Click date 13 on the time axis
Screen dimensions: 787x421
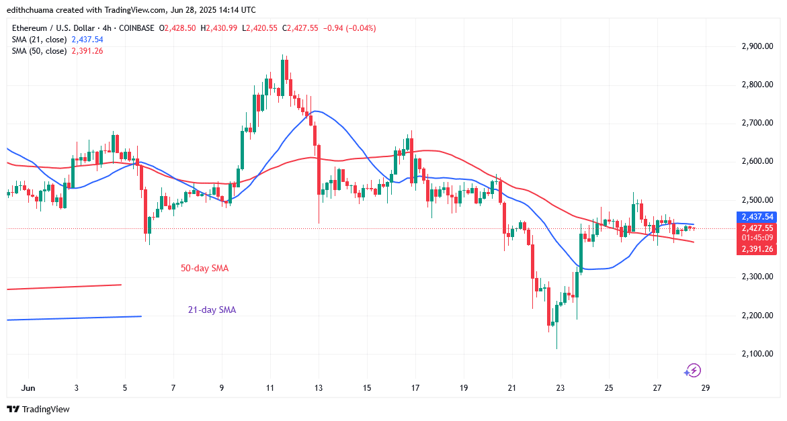318,388
